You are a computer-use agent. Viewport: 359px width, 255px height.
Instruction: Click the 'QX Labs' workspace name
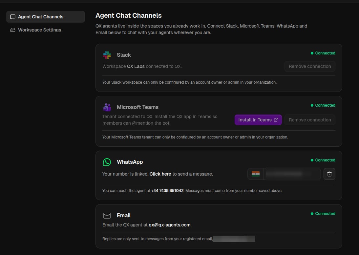tap(136, 66)
